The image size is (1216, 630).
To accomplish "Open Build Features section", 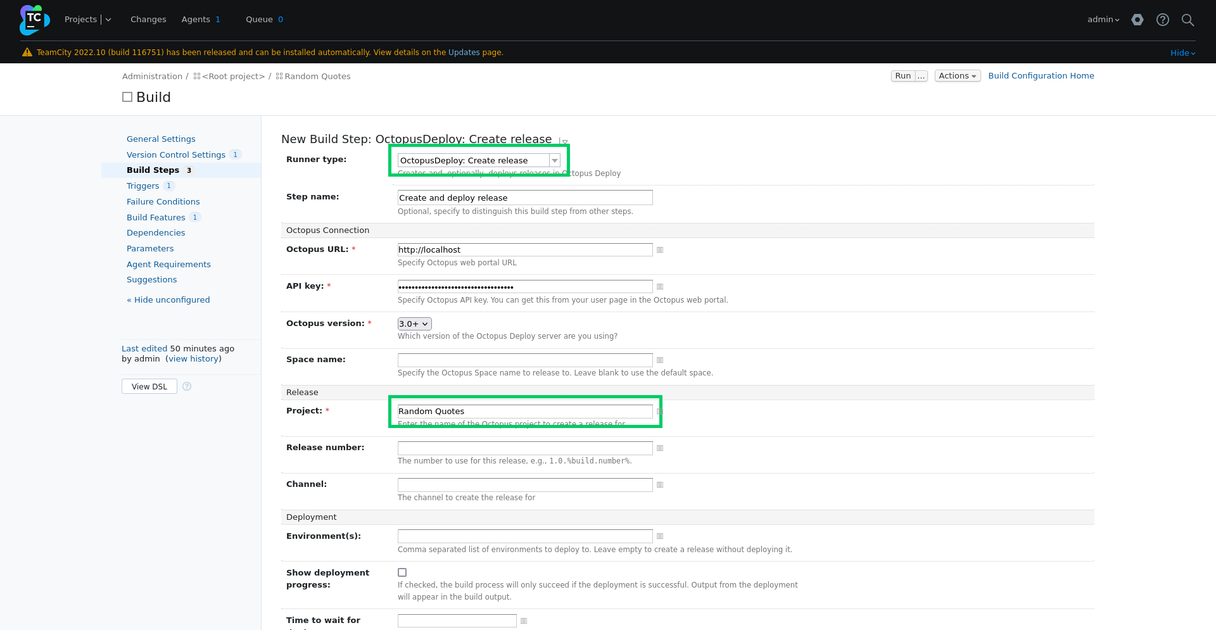I will (x=156, y=217).
